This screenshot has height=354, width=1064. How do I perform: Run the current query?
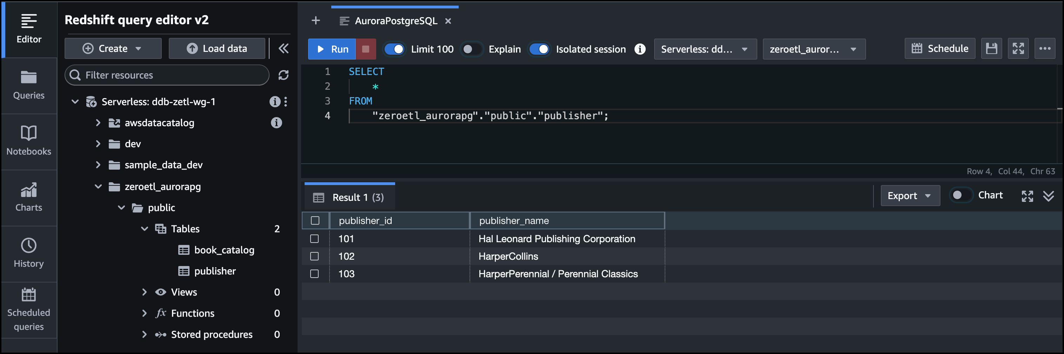point(332,49)
